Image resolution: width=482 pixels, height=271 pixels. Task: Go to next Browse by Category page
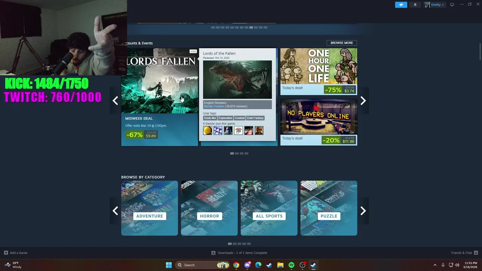[363, 210]
